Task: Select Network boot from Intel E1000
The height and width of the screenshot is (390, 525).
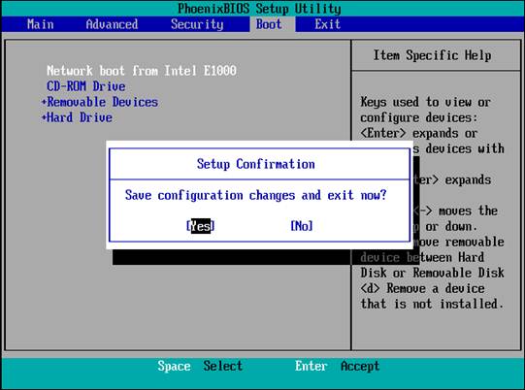Action: (x=142, y=71)
